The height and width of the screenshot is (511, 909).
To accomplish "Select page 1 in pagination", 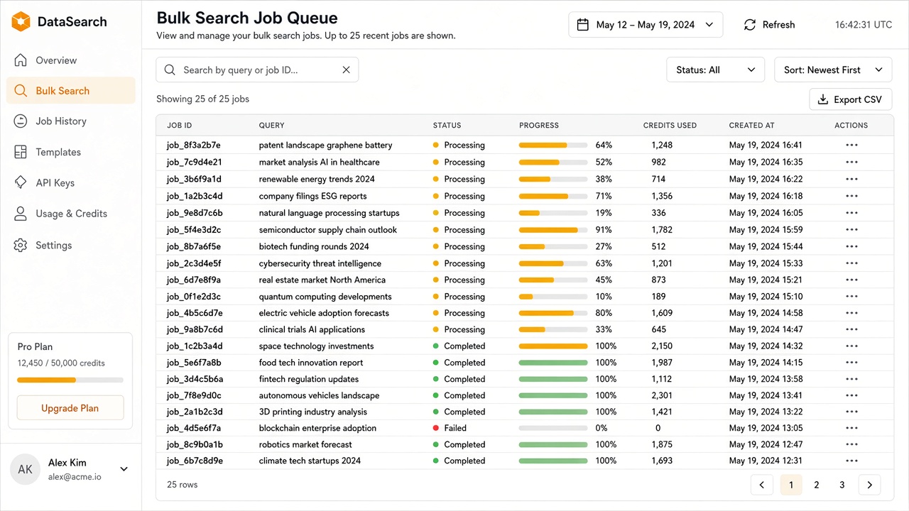I will (x=791, y=485).
